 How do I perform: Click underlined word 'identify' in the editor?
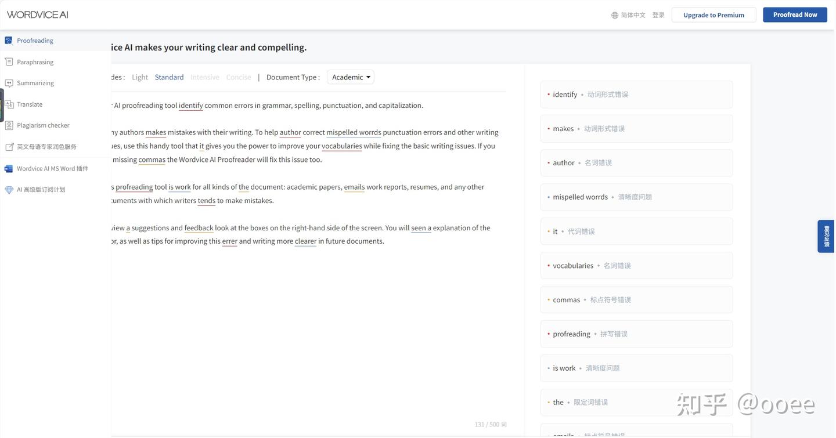click(x=190, y=106)
